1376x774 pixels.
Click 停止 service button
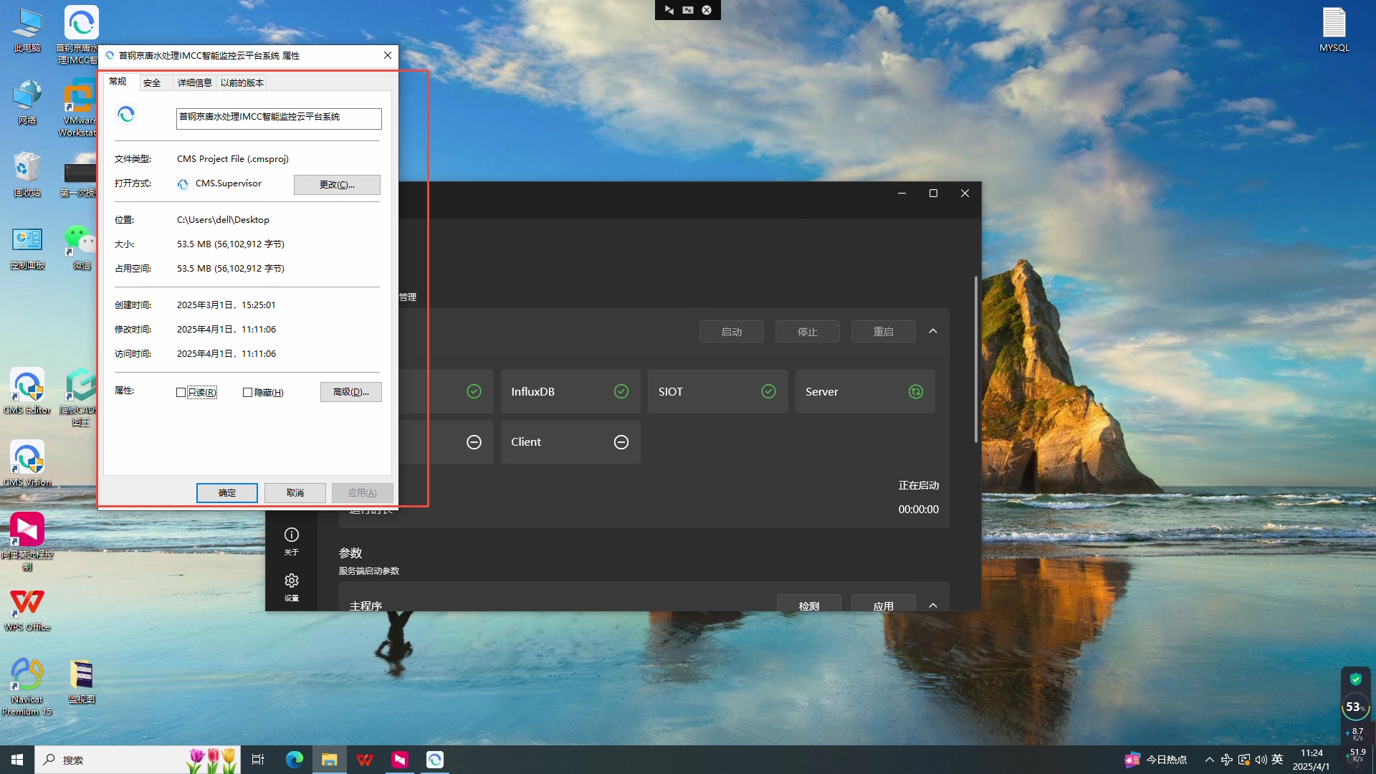(x=808, y=332)
